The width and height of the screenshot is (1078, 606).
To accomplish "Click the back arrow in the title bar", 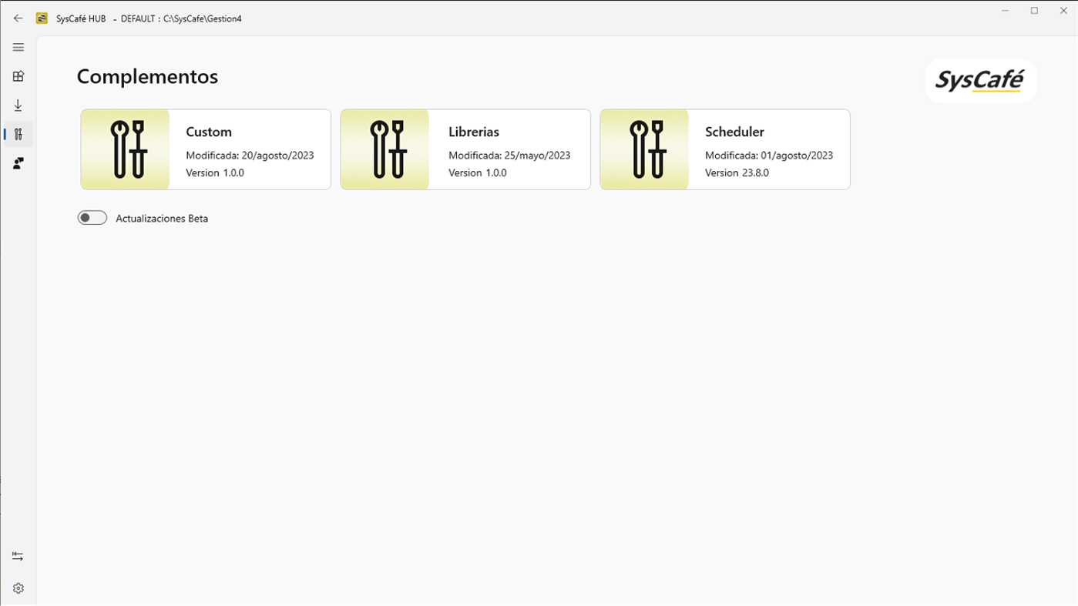I will point(18,18).
